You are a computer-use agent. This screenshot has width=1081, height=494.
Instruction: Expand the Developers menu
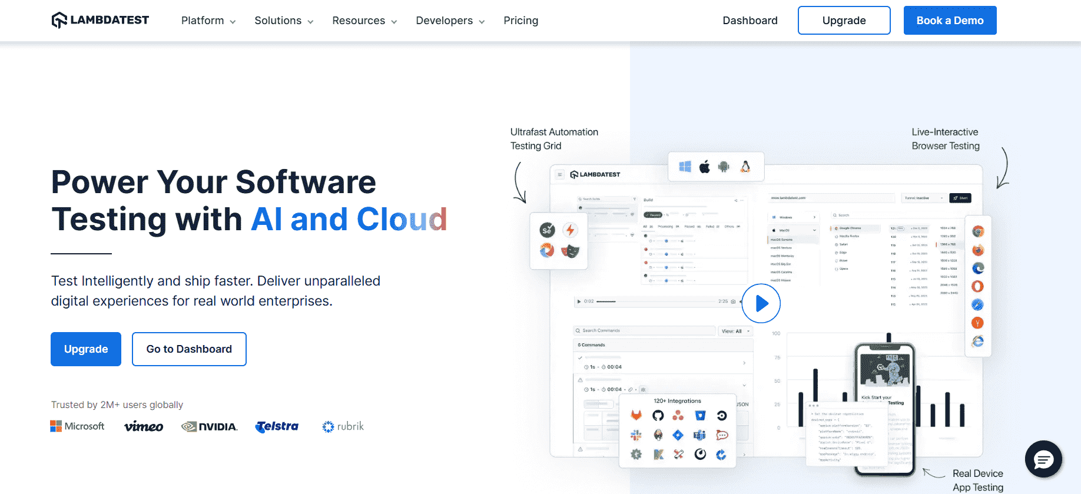click(450, 21)
